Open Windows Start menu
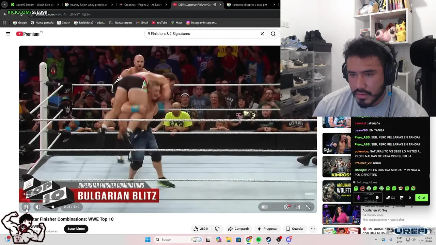The height and width of the screenshot is (245, 436). (x=147, y=240)
